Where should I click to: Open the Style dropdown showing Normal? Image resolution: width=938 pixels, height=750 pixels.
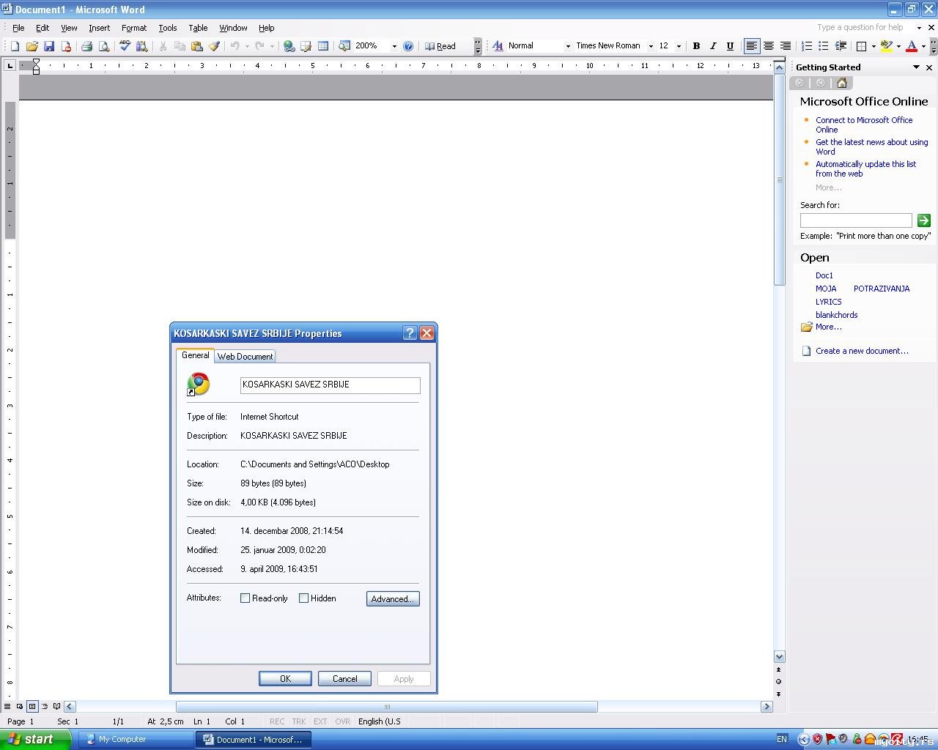[x=568, y=46]
